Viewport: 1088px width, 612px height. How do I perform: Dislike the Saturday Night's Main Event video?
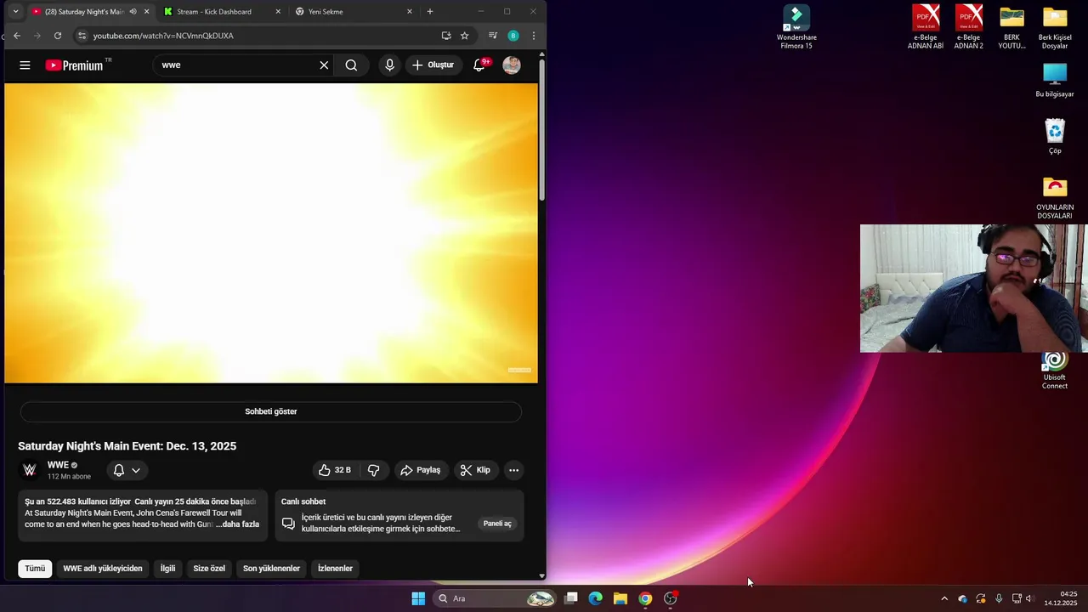373,470
